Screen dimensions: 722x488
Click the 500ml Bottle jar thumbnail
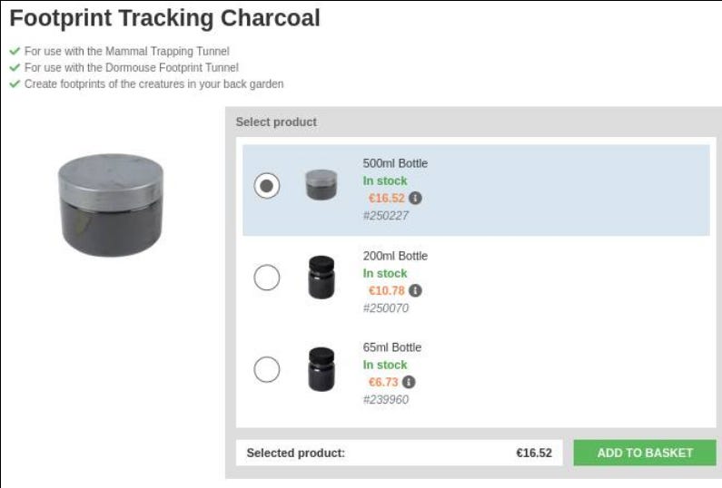320,186
